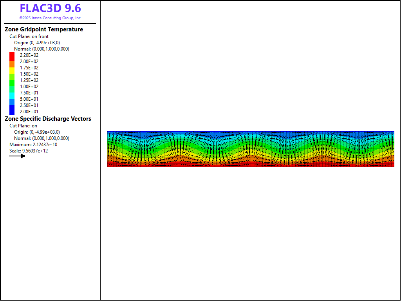
Task: Click the FLAC3D 9.6 title logo
Action: pos(50,9)
